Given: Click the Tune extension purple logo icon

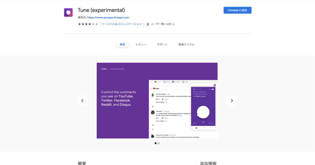Looking at the screenshot, I should click(x=68, y=12).
